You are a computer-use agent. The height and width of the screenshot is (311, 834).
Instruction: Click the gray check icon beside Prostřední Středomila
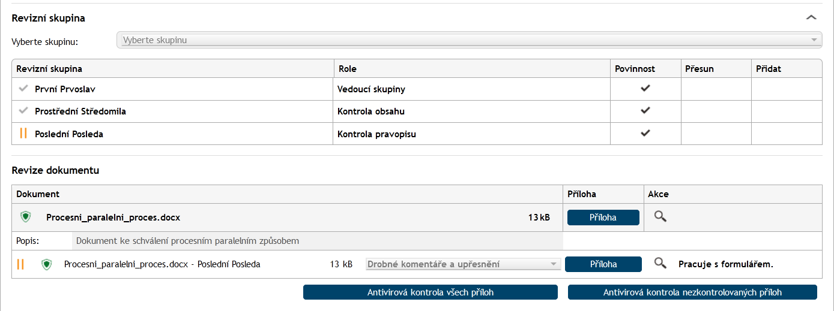click(x=23, y=111)
